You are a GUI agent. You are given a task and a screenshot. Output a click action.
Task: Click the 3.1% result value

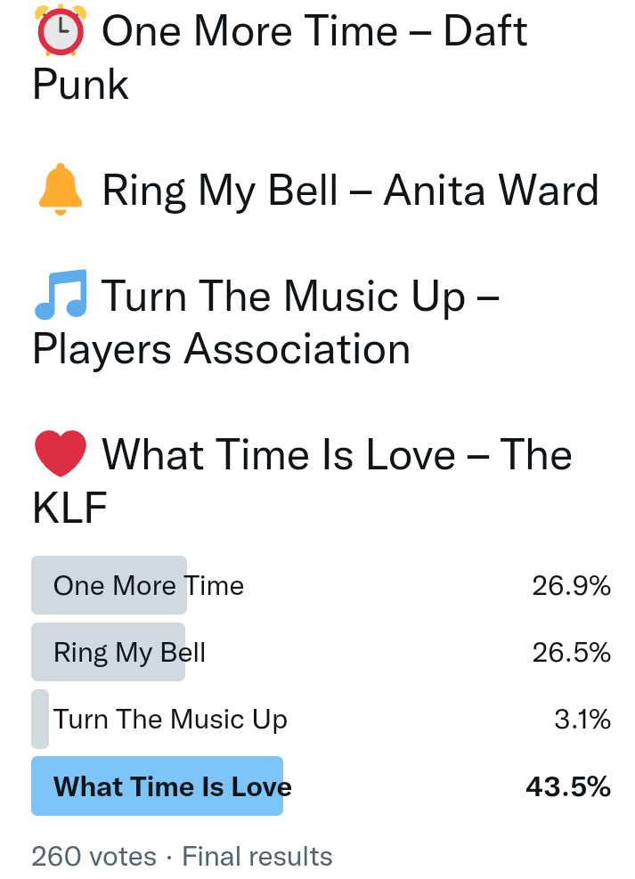[x=582, y=720]
